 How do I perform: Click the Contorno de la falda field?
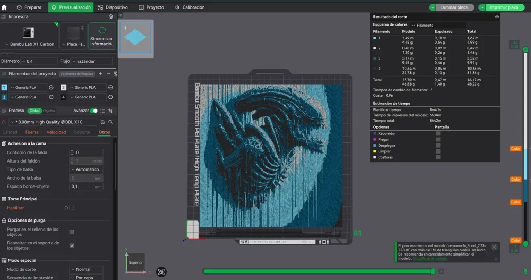87,152
